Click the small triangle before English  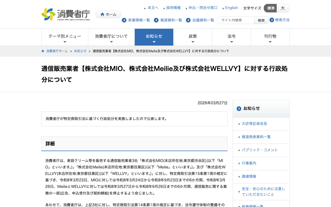[223, 9]
